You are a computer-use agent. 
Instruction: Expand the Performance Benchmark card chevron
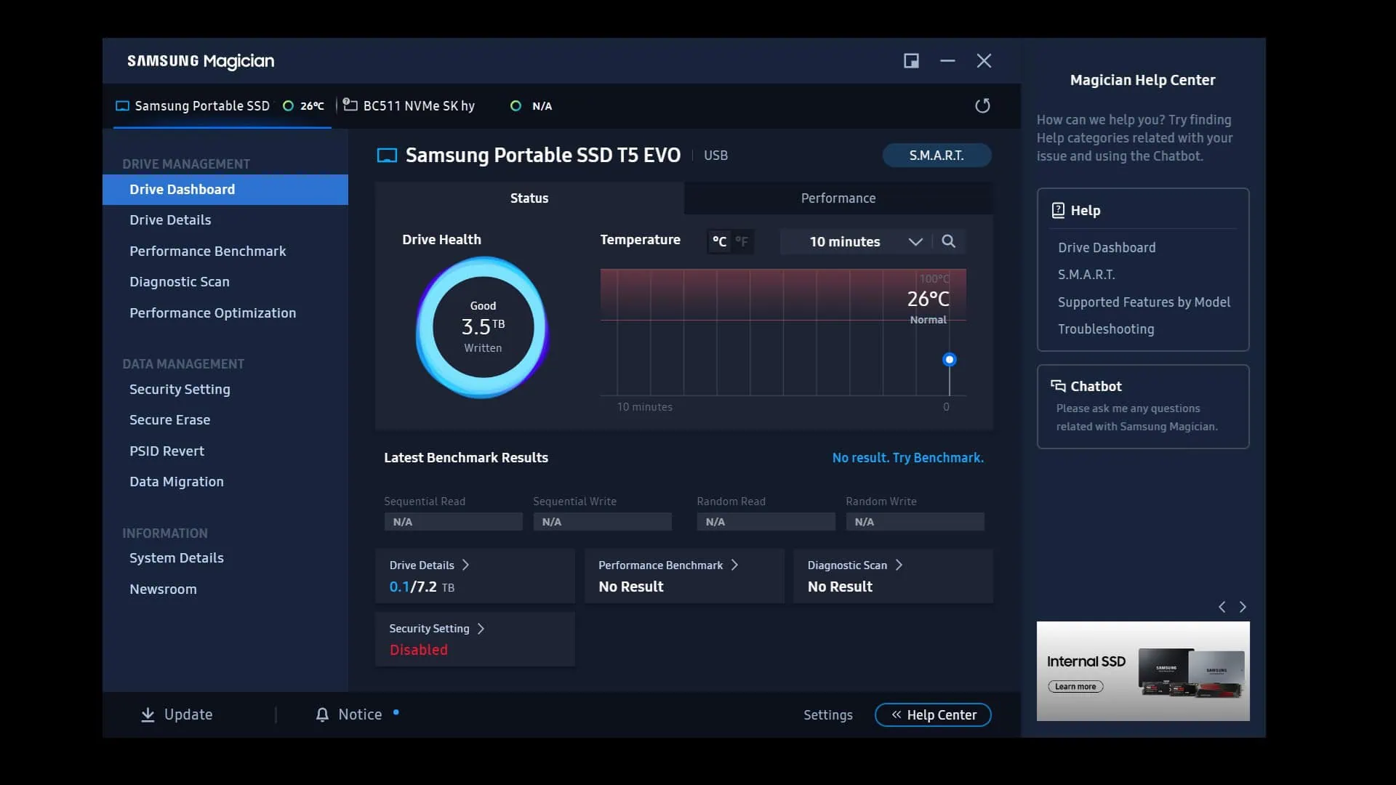point(735,565)
